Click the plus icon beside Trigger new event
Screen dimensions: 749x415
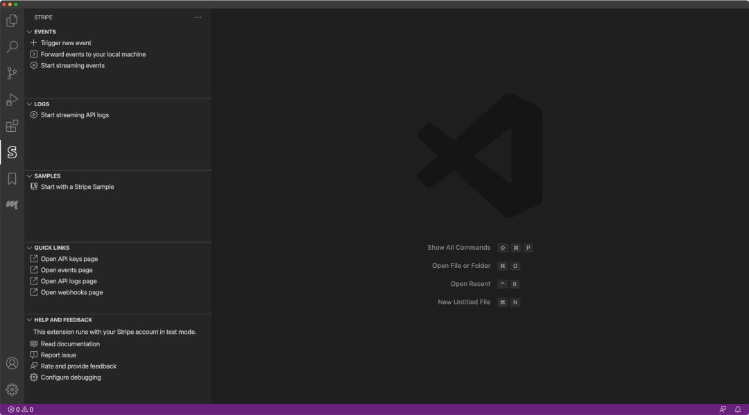pos(33,43)
